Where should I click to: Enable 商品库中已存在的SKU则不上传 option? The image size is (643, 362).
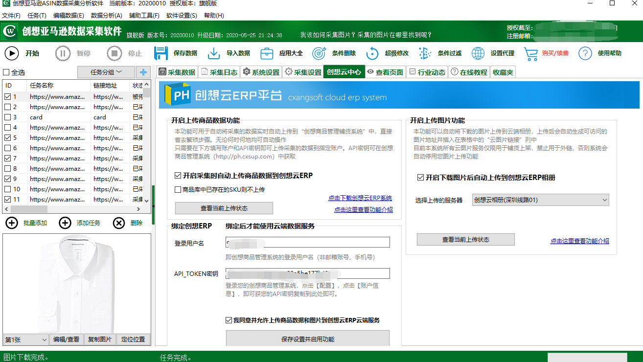coord(178,189)
